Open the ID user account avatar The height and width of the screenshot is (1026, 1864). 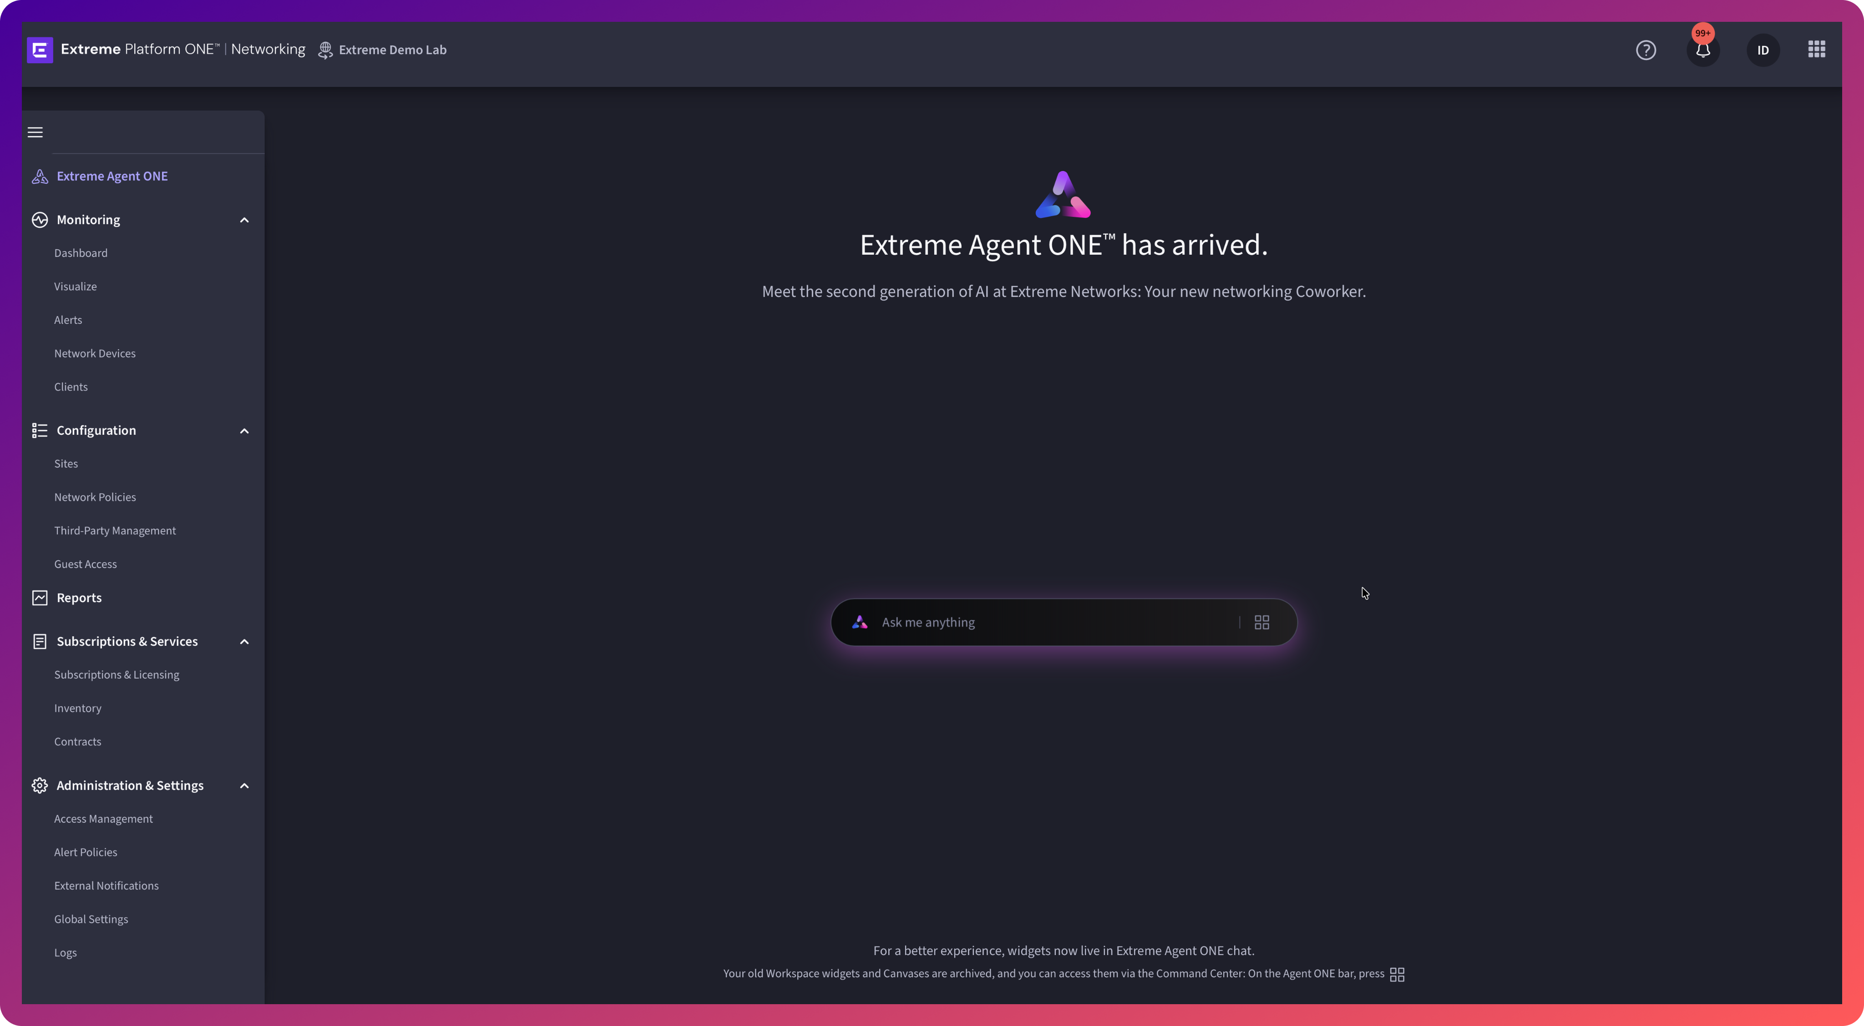click(x=1763, y=50)
